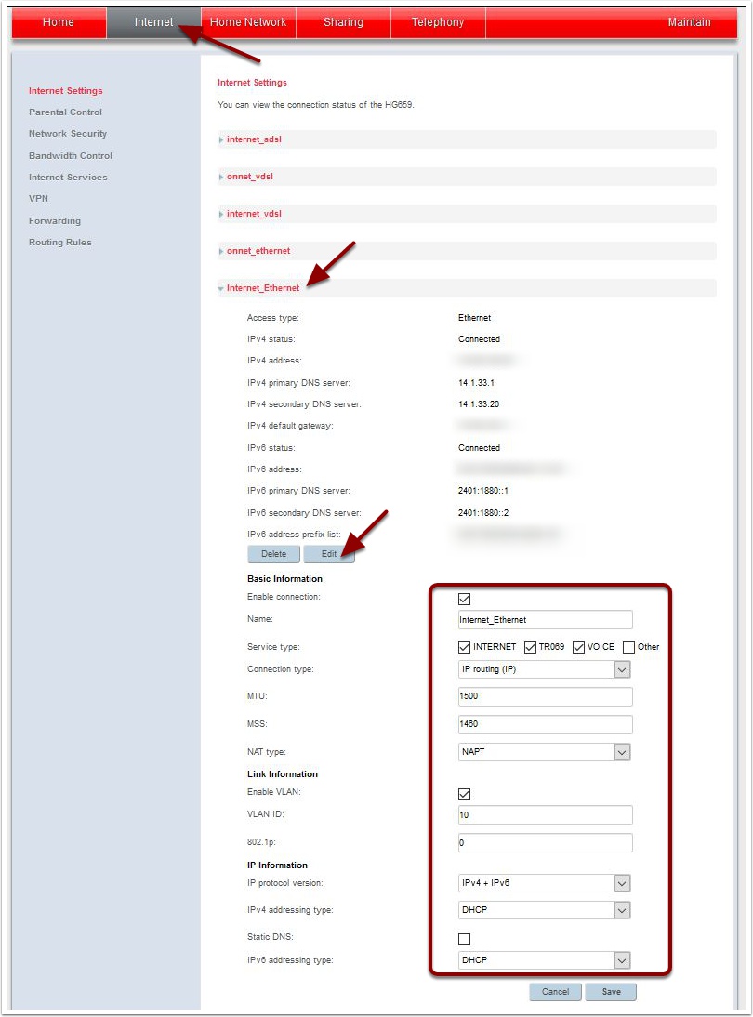This screenshot has height=1017, width=753.
Task: Expand the onnet_vdsl connection section
Action: coord(247,177)
